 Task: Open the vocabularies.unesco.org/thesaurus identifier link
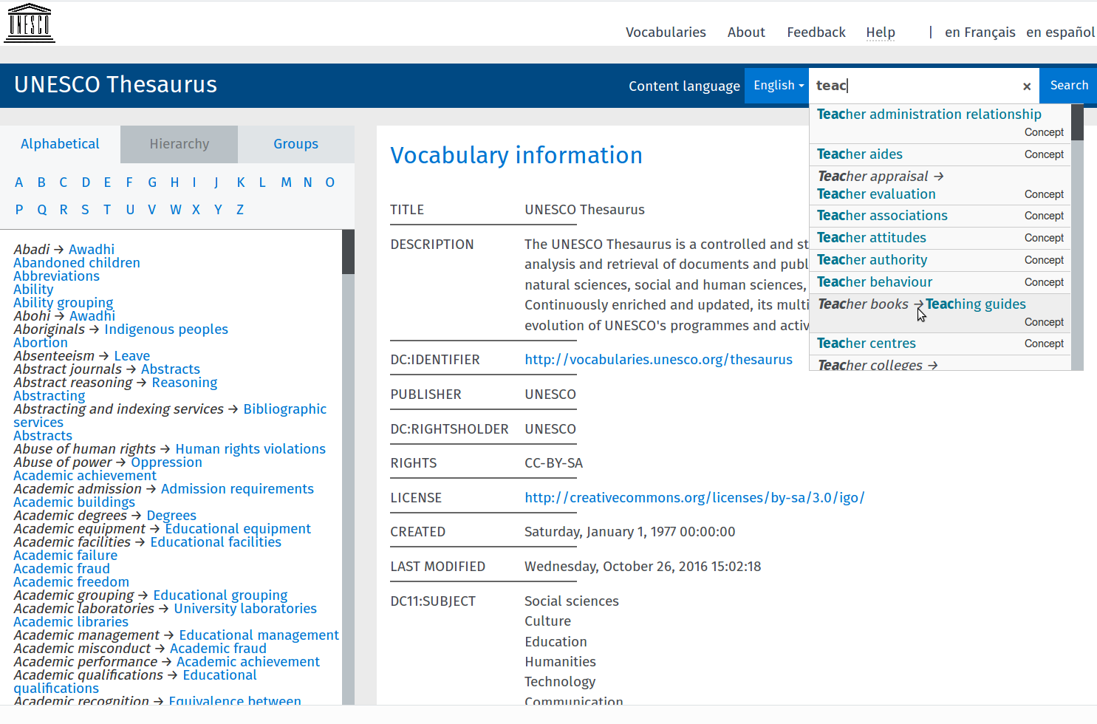click(658, 360)
